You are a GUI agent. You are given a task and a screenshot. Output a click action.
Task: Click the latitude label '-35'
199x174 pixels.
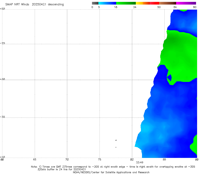[x=2, y=117]
